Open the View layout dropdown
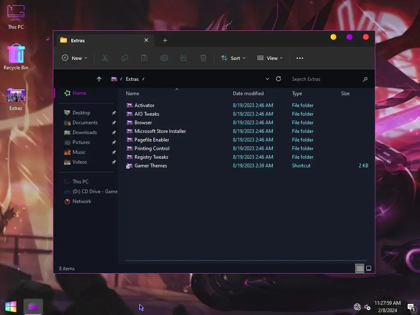The height and width of the screenshot is (315, 420). click(x=270, y=58)
